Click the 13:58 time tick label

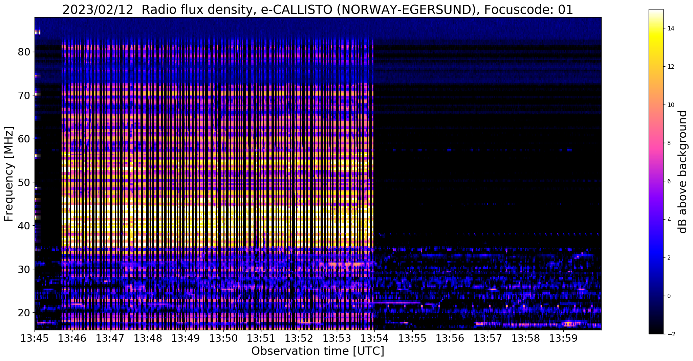(526, 338)
